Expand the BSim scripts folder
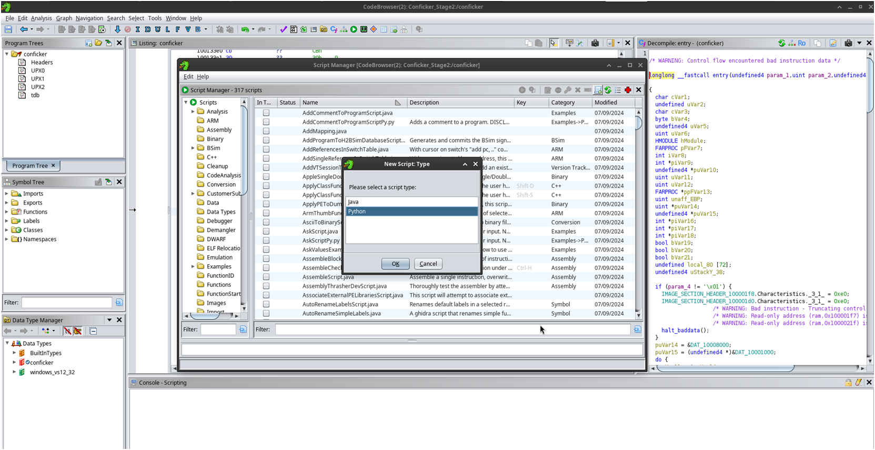This screenshot has width=875, height=450. click(193, 148)
